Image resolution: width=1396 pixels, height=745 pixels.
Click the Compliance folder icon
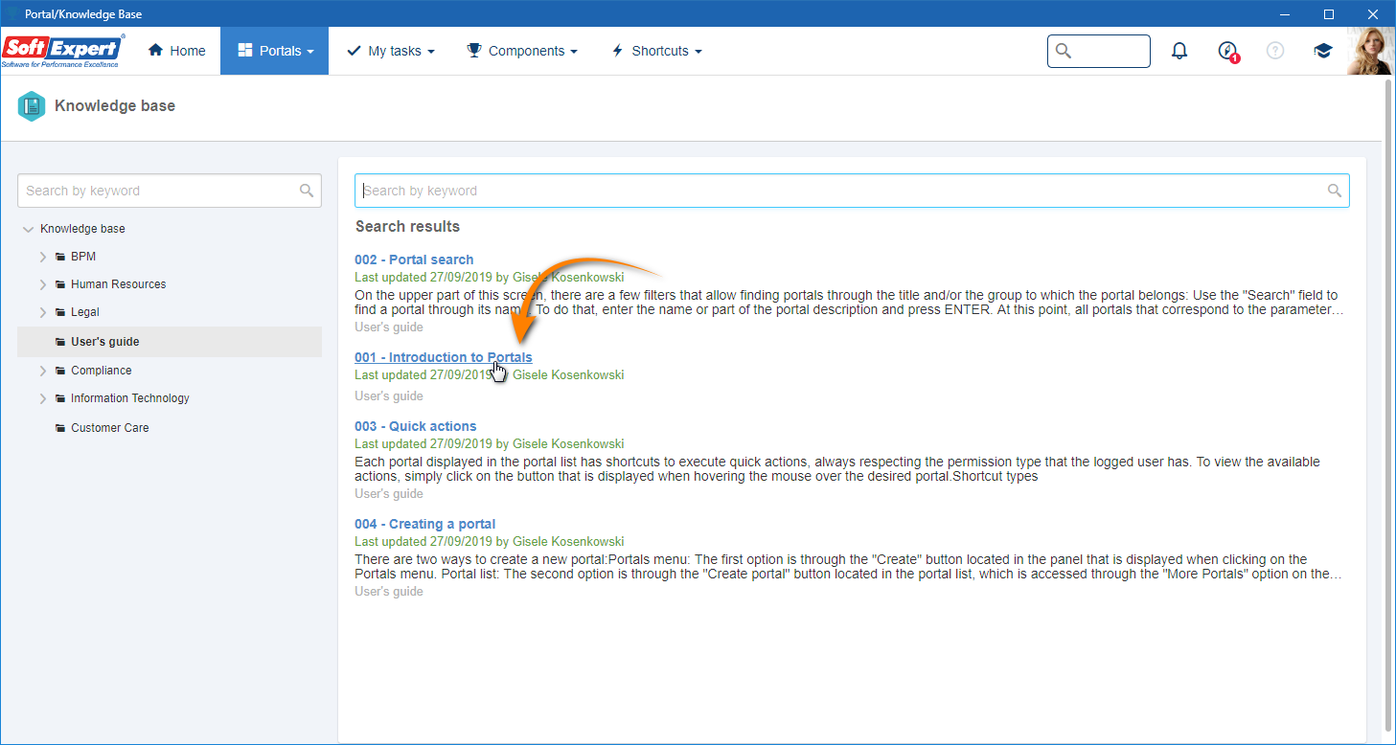60,371
